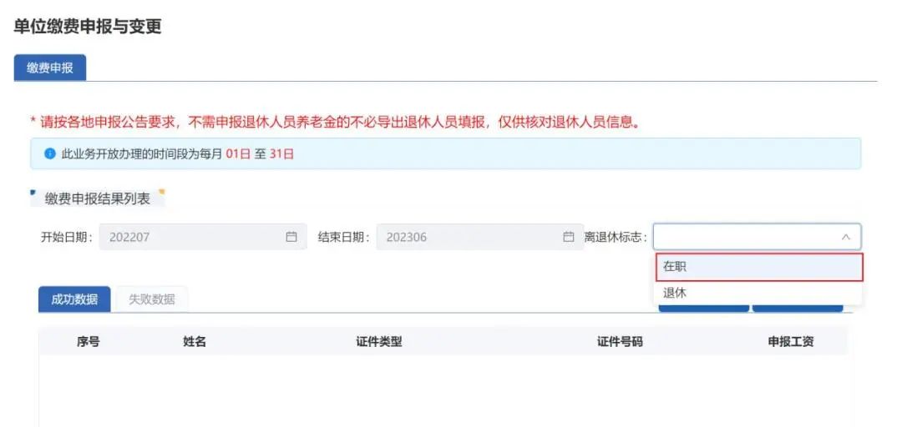Focus the 离退休标志 selection box
The image size is (902, 427).
point(743,237)
